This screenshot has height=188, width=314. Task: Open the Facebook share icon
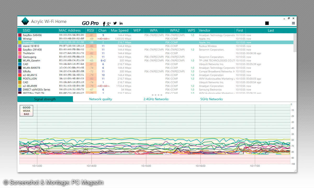[x=104, y=24]
